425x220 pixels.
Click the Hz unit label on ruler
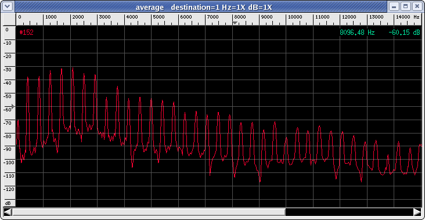click(x=416, y=17)
